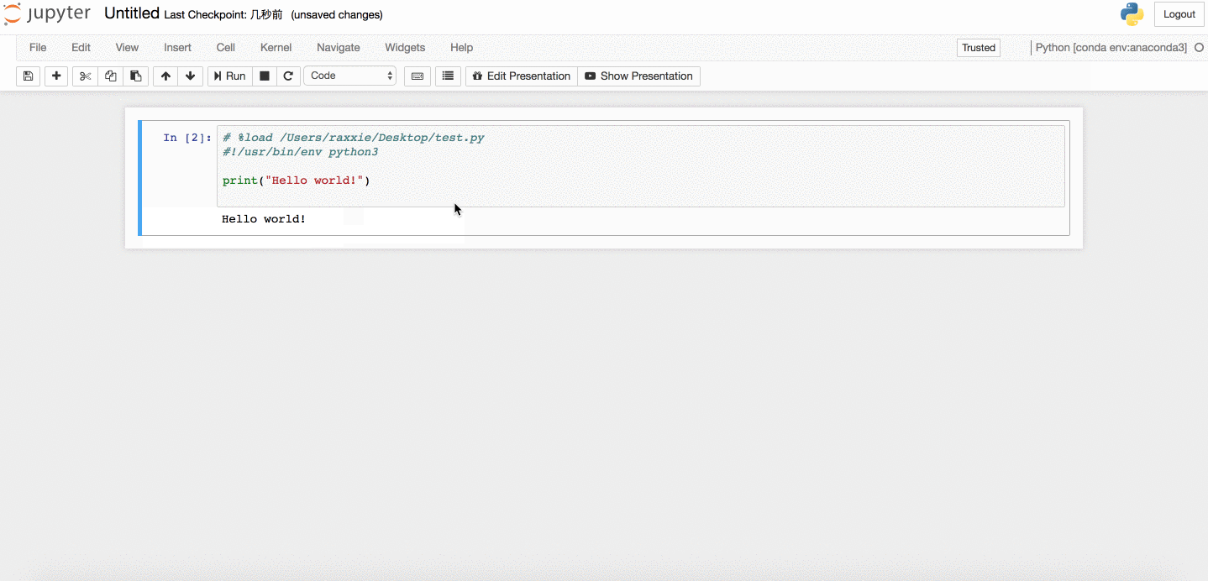Click the kernel name Python conda env text
Screen dimensions: 1208x581
(1111, 48)
